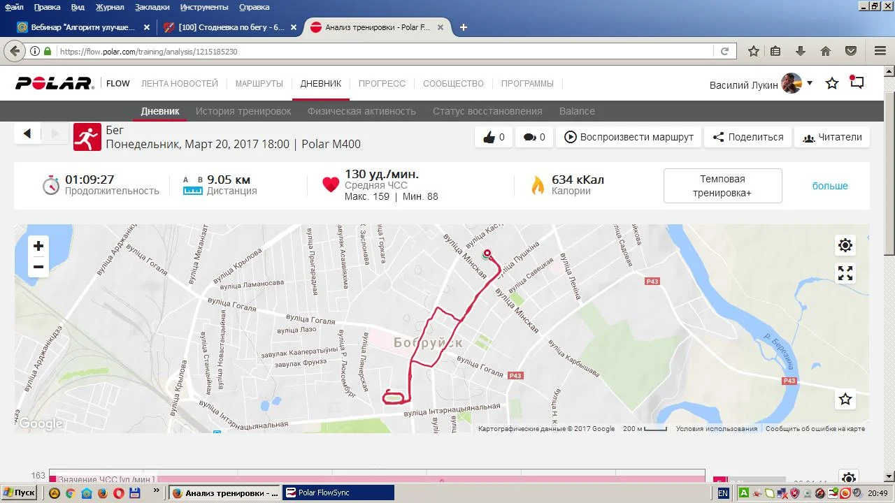Like the training with thumbs-up button

494,137
